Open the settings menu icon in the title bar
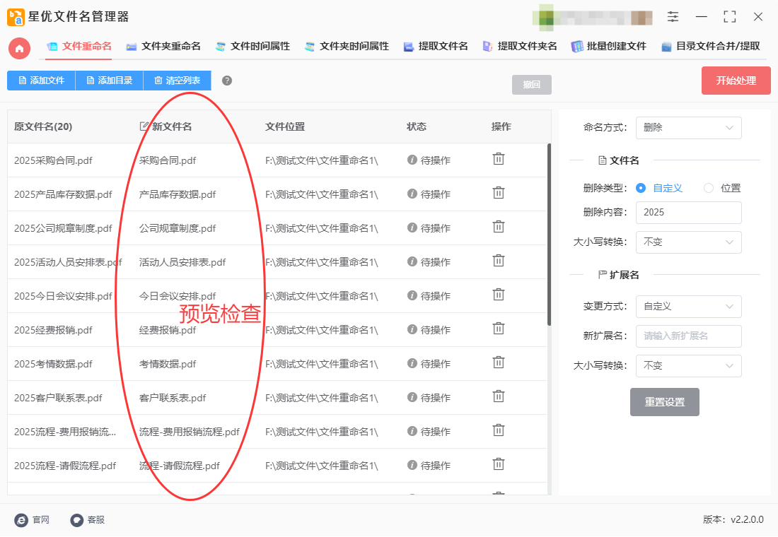This screenshot has width=778, height=537. tap(673, 17)
